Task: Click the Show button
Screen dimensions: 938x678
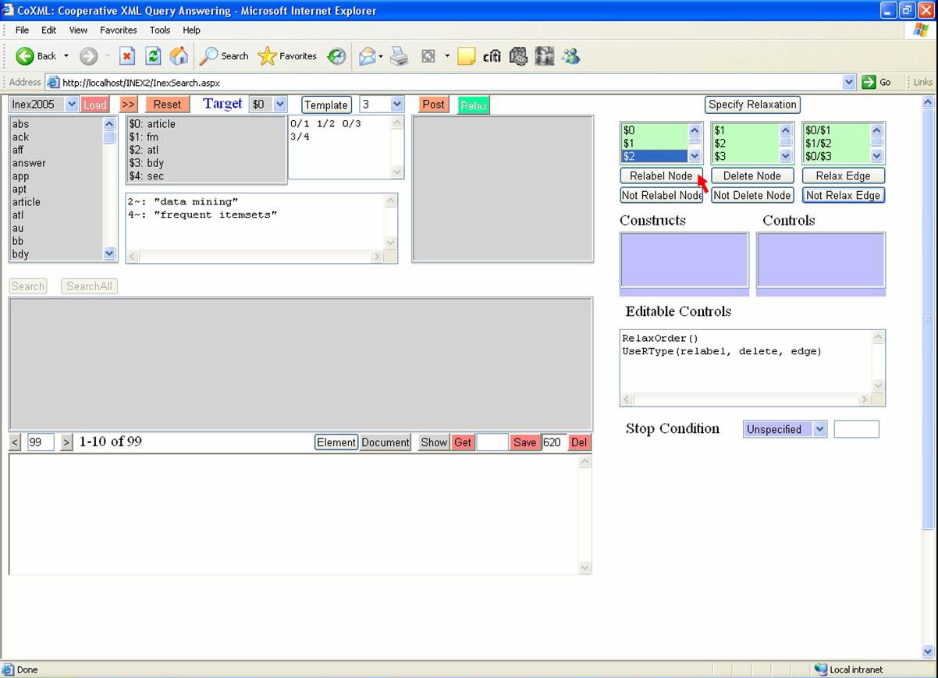Action: (434, 442)
